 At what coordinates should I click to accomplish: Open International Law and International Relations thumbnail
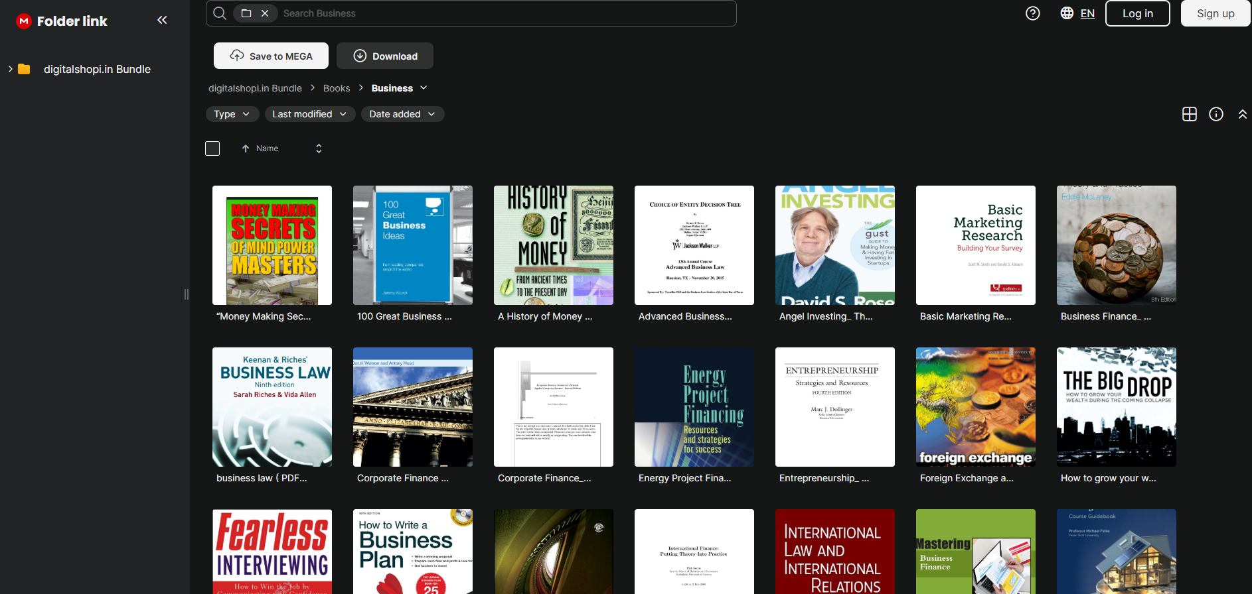(x=835, y=552)
